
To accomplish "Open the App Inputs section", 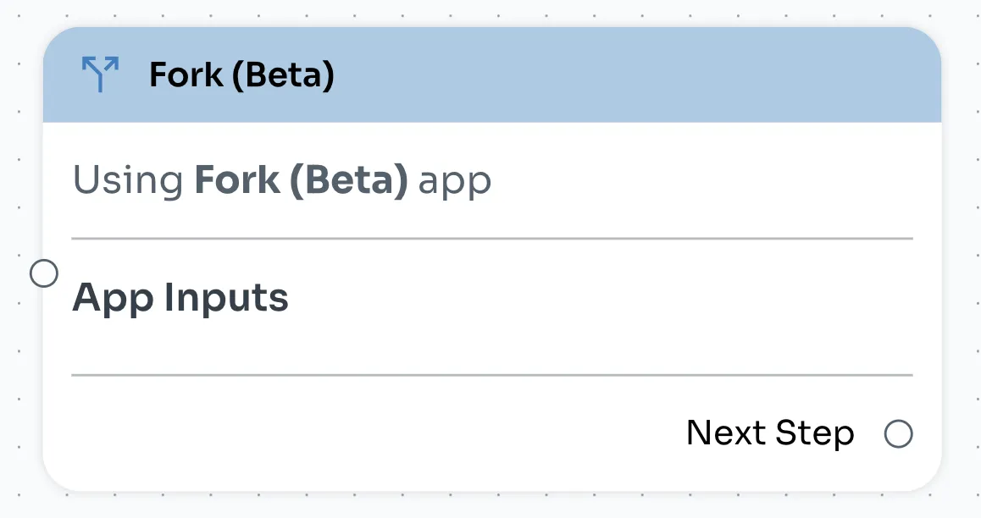I will point(180,297).
